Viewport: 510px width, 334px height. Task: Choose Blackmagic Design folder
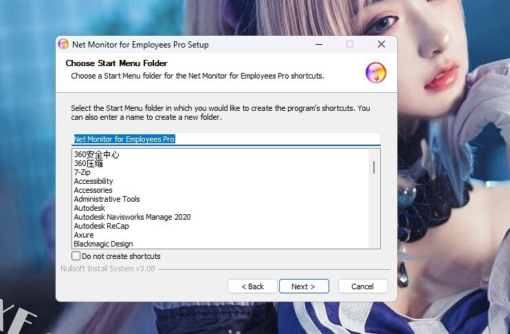pos(103,244)
